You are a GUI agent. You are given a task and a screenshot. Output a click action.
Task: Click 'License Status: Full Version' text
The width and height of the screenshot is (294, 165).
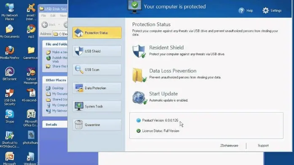tap(160, 131)
